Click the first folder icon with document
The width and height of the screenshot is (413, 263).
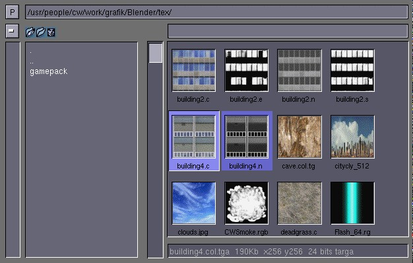pyautogui.click(x=30, y=32)
